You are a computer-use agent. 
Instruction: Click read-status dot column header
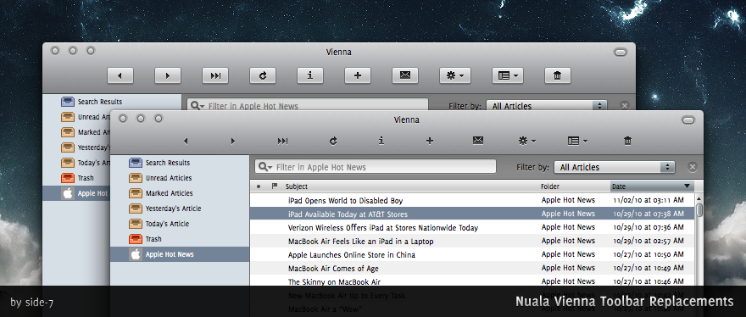tap(259, 186)
